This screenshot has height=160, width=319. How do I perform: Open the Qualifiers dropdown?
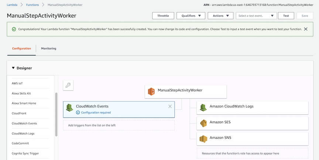191,15
